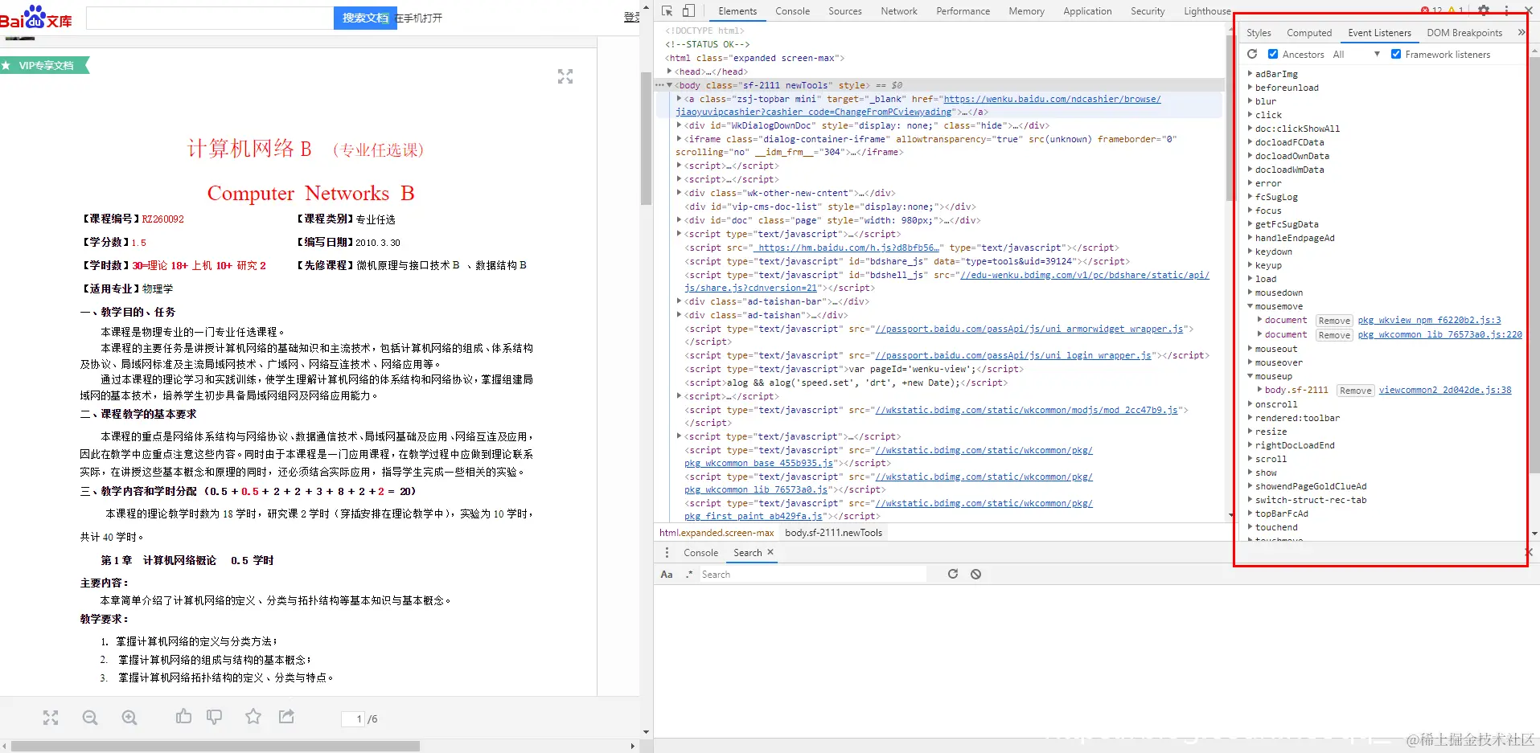Switch to the Styles sidebar tab
This screenshot has width=1540, height=753.
pyautogui.click(x=1259, y=33)
